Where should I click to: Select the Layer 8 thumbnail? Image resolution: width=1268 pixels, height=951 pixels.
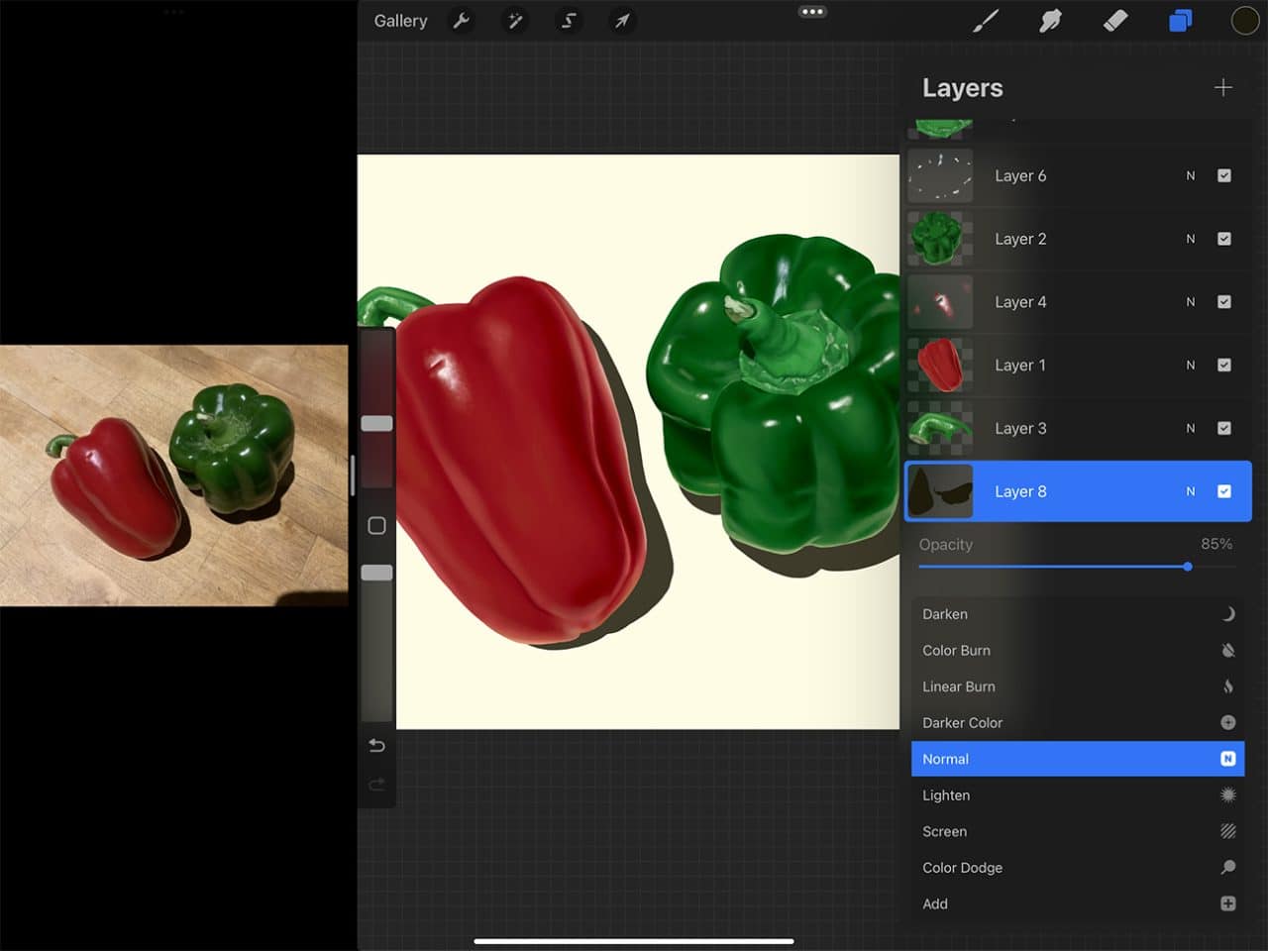pos(940,490)
